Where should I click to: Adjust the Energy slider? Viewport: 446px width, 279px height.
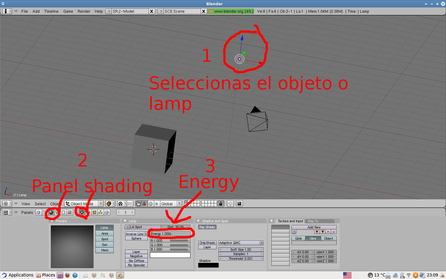pyautogui.click(x=170, y=234)
